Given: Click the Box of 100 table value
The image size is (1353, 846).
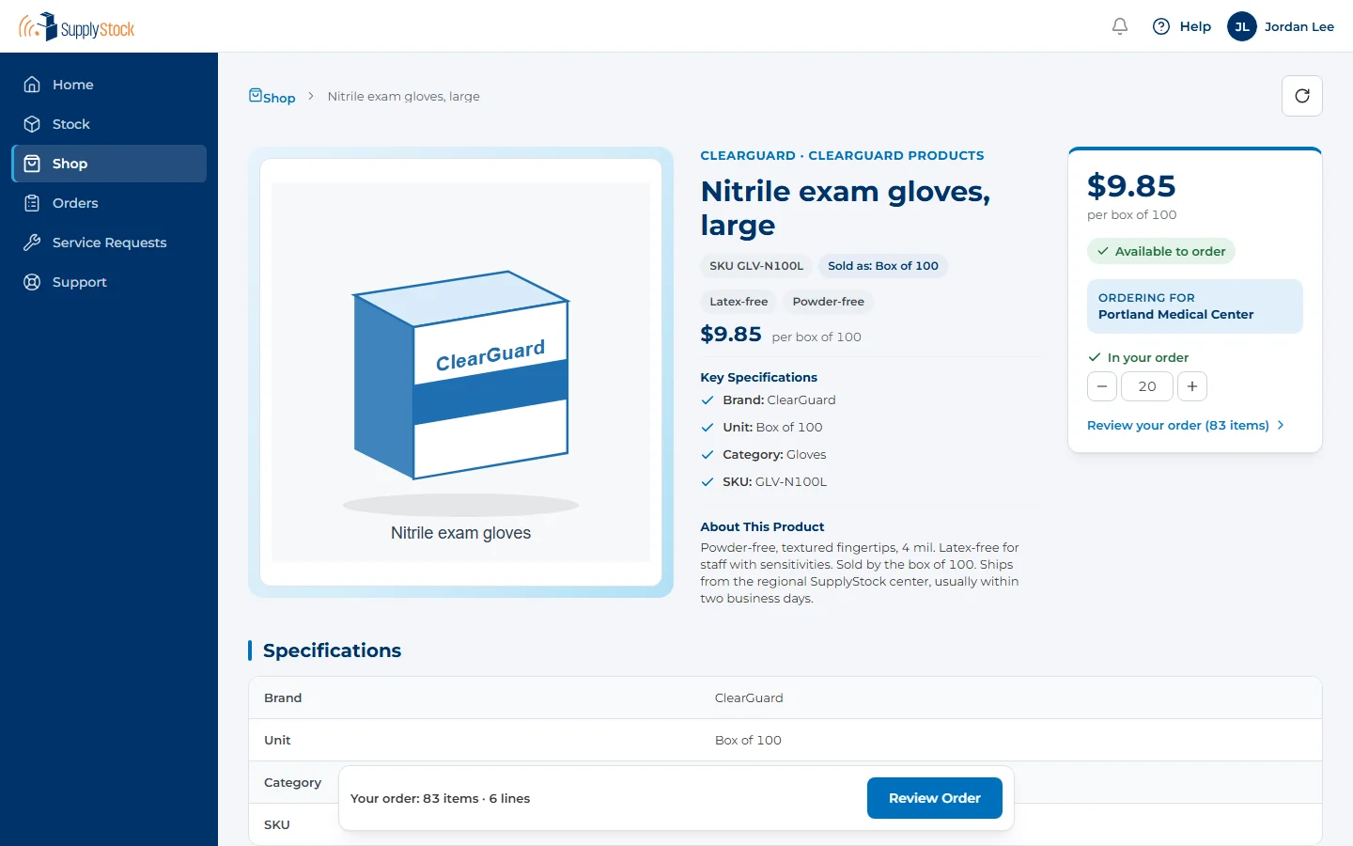Looking at the screenshot, I should pos(748,740).
